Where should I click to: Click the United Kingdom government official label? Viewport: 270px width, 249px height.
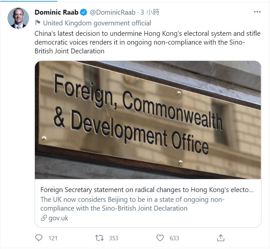tap(97, 23)
